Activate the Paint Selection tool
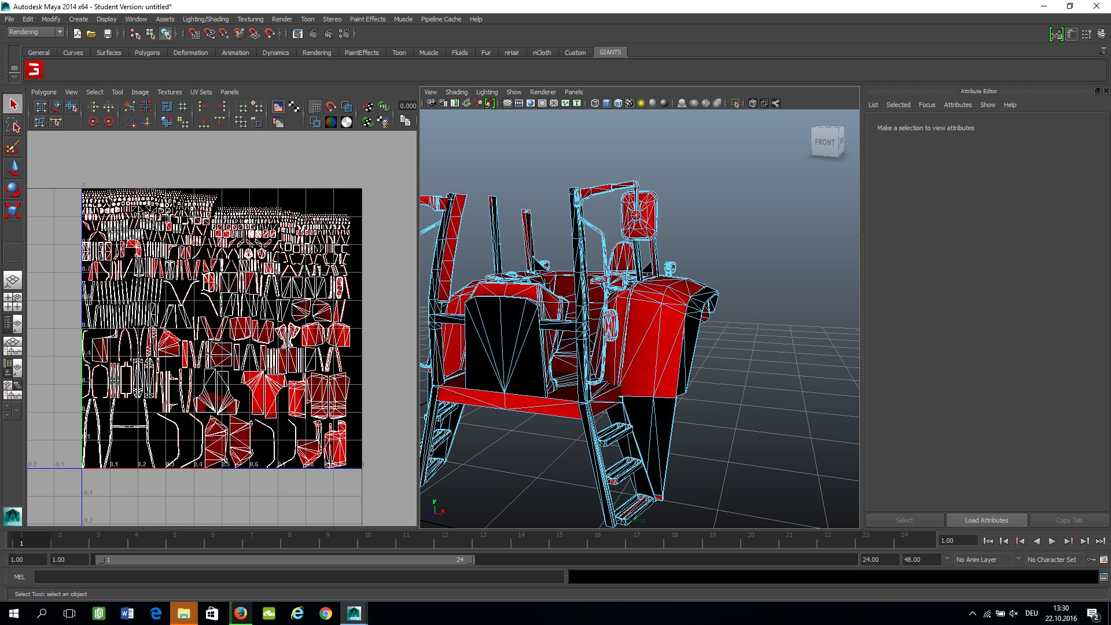 tap(13, 146)
